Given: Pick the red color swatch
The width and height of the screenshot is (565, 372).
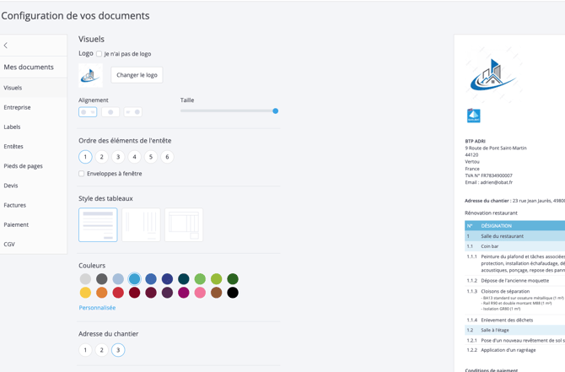Looking at the screenshot, I should (118, 293).
